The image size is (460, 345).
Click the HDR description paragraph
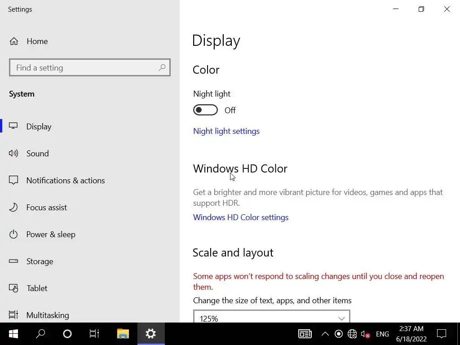tap(318, 198)
